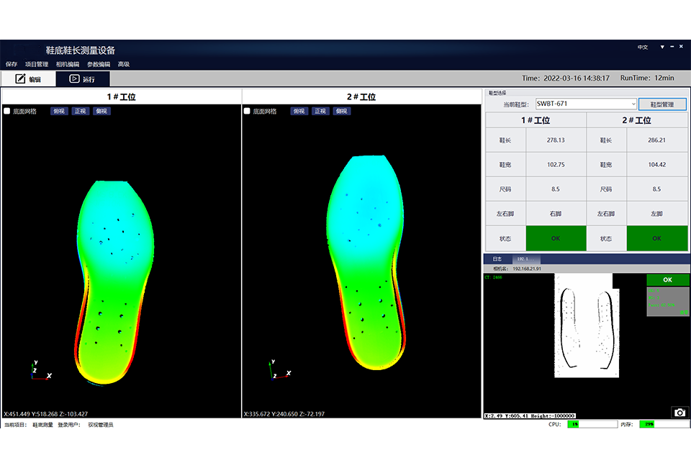This screenshot has height=468, width=691.
Task: Click the XYZ axis gizmo in station 1
Action: (40, 371)
